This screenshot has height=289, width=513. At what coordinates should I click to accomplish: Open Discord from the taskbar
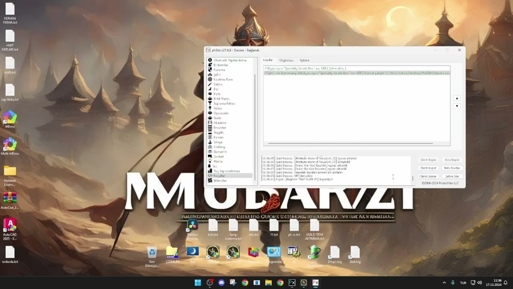[221, 283]
